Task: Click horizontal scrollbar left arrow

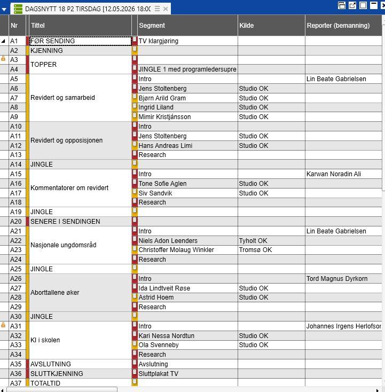Action: pyautogui.click(x=2, y=389)
